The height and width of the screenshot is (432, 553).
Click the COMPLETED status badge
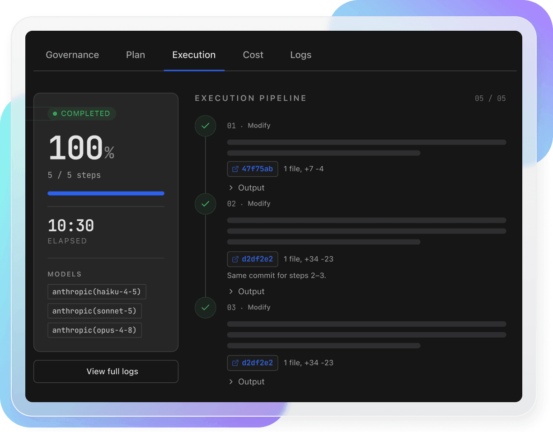tap(82, 113)
